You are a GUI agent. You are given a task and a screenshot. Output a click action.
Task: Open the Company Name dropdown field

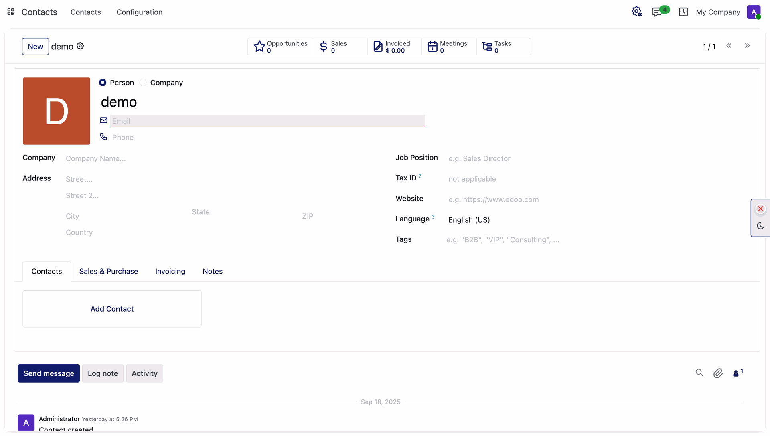click(221, 159)
